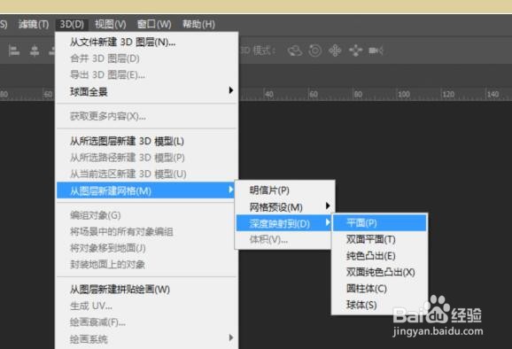Click the align horizontal centers icon
This screenshot has height=349, width=512.
click(35, 50)
